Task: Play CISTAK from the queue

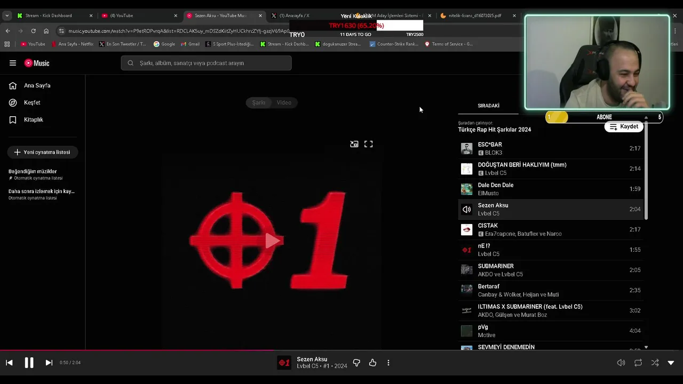Action: click(x=550, y=229)
